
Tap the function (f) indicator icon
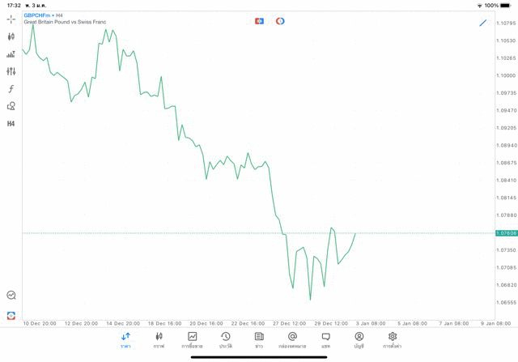(x=11, y=89)
